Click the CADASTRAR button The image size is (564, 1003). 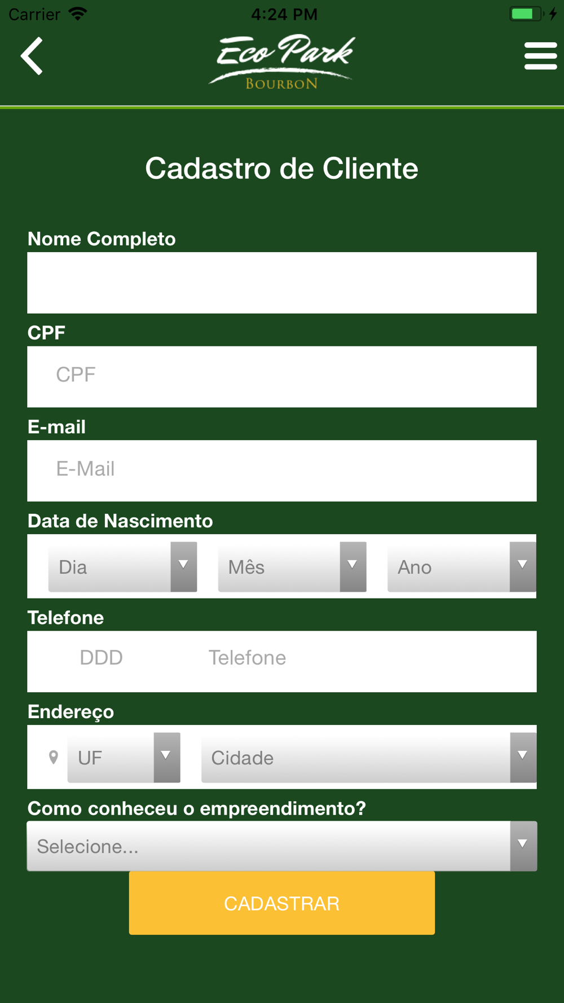pos(282,903)
